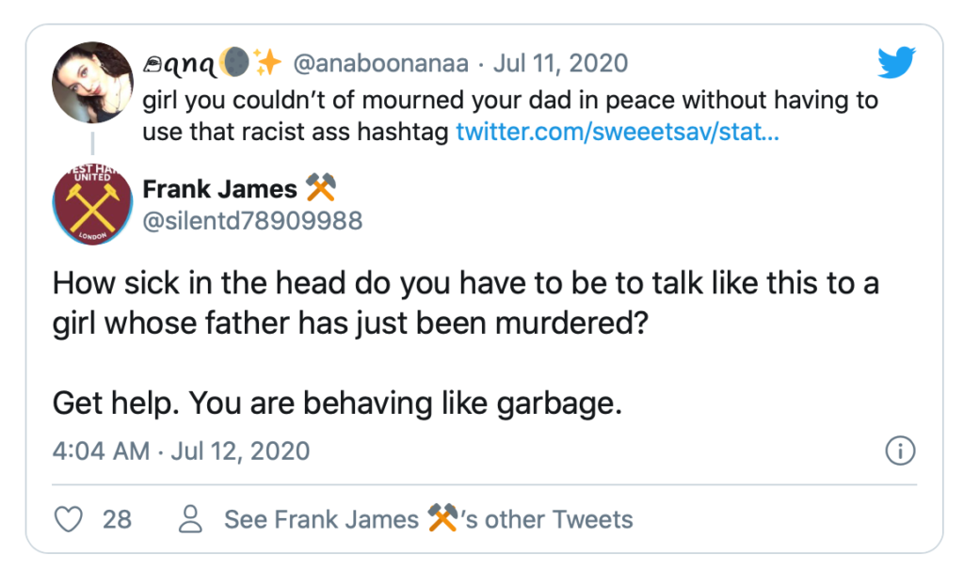Click See Frank James's other Tweets
Screen dimensions: 964x569
(x=428, y=518)
